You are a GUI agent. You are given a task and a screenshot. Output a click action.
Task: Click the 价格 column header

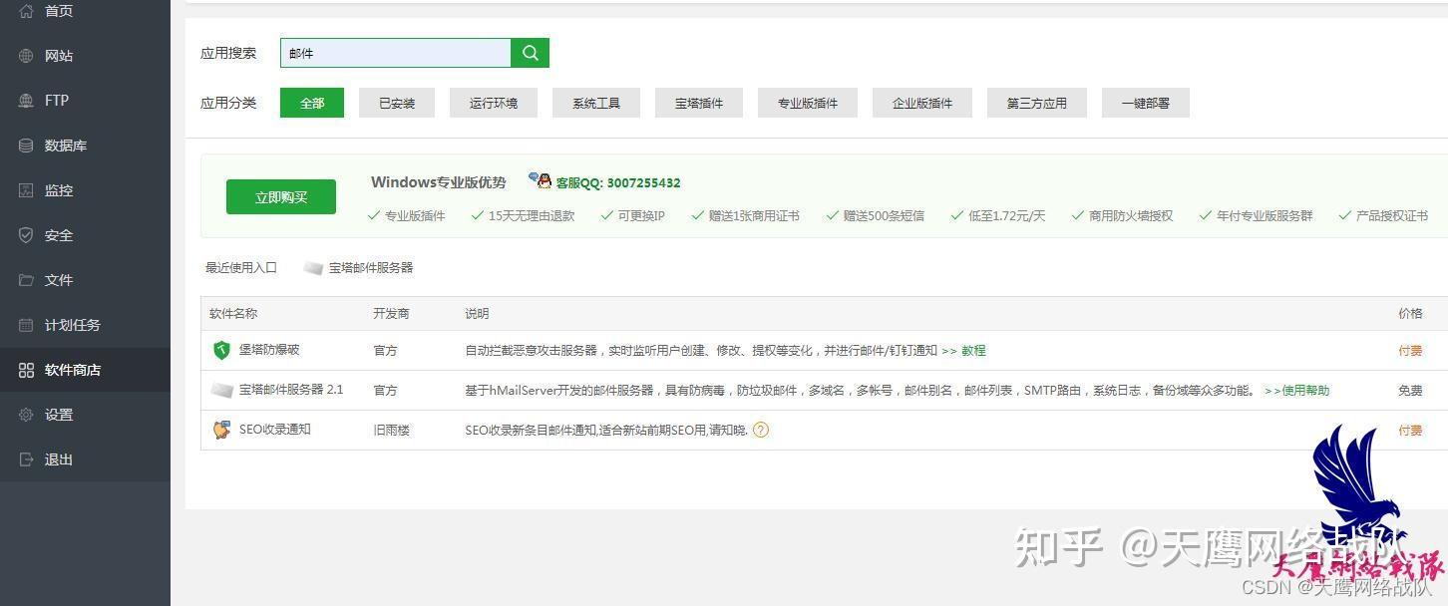[x=1410, y=314]
